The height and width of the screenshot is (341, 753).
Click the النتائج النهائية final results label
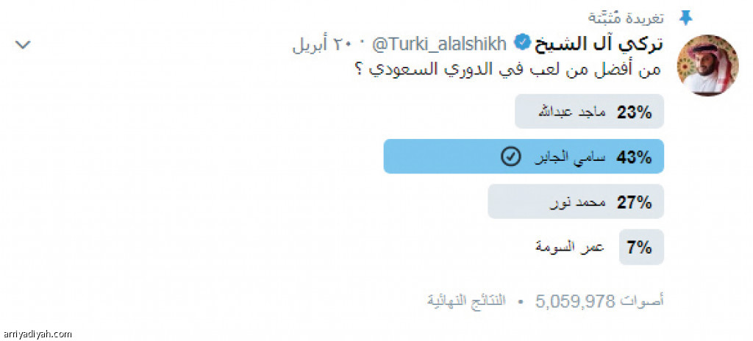click(x=467, y=301)
